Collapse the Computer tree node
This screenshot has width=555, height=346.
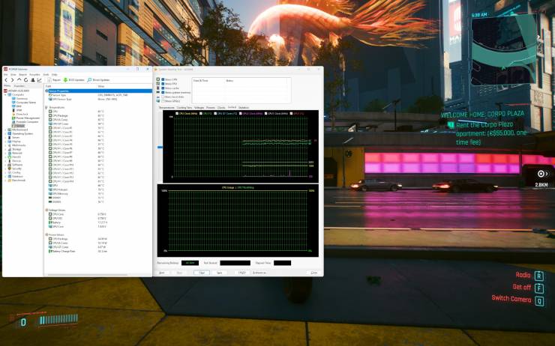click(5, 94)
